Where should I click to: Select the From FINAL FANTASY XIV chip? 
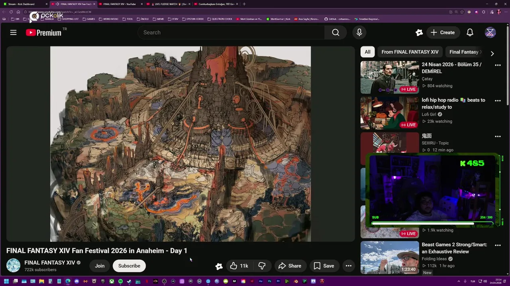(x=410, y=52)
